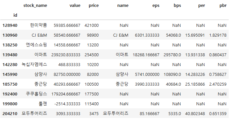Click value 40293.666667
The image size is (231, 119).
tap(67, 84)
